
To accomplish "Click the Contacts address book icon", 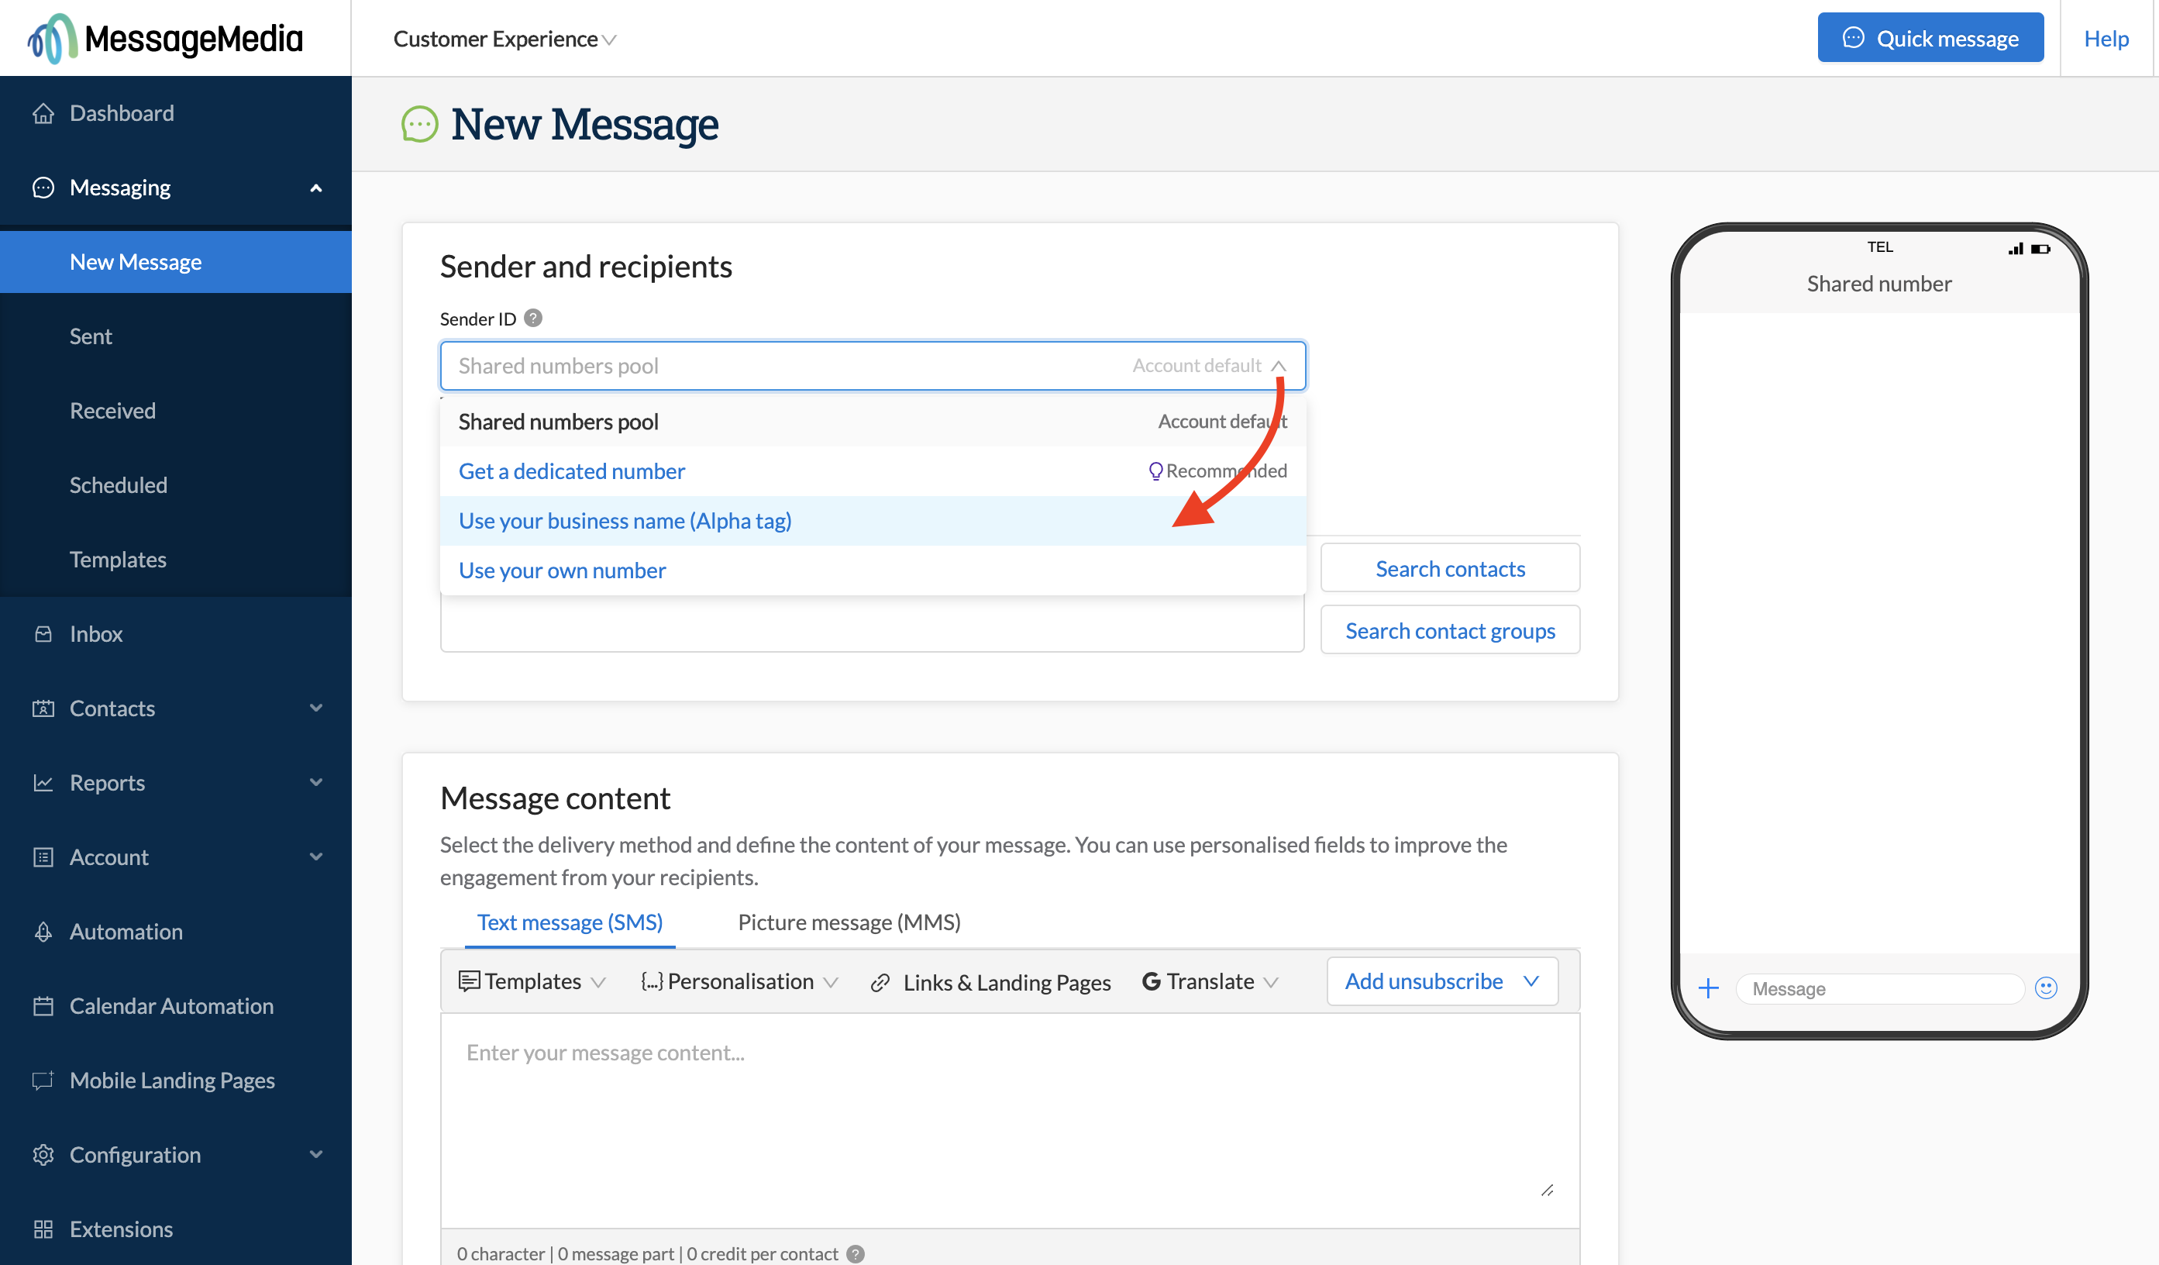I will [43, 708].
